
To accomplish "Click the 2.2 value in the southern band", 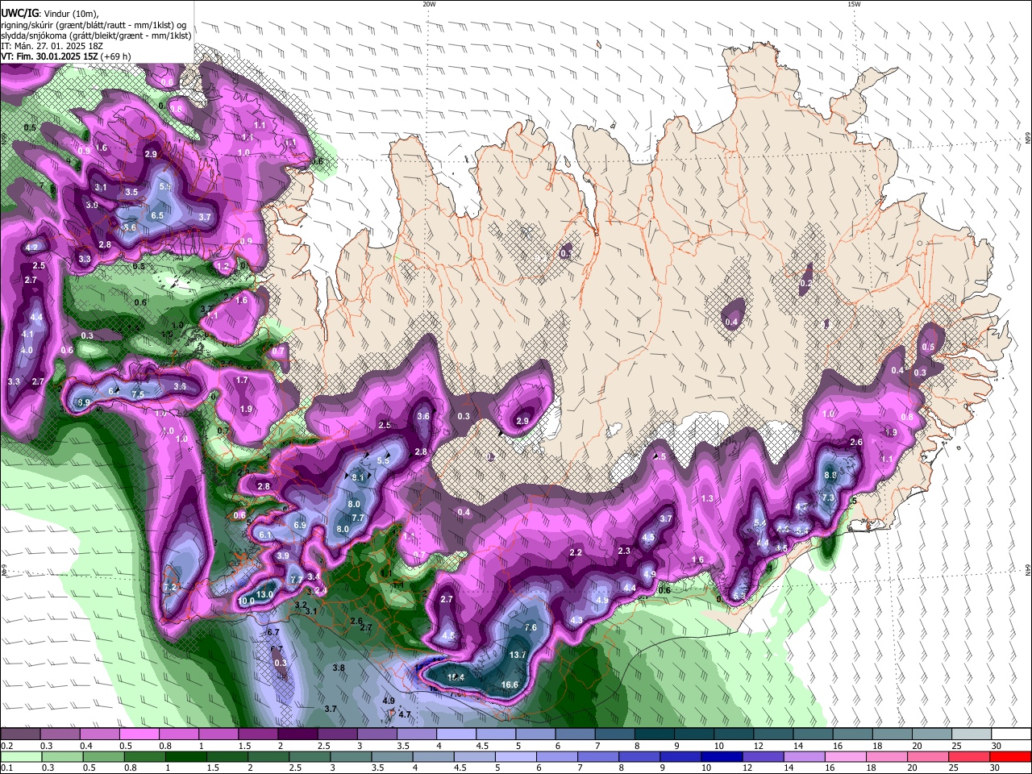I will [x=576, y=552].
